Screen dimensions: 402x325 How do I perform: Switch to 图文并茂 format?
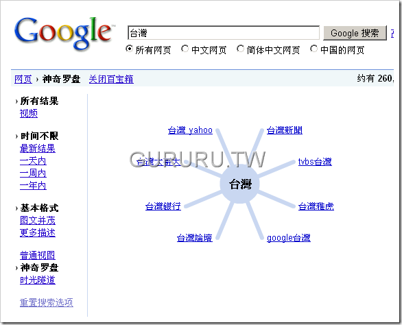click(x=38, y=220)
